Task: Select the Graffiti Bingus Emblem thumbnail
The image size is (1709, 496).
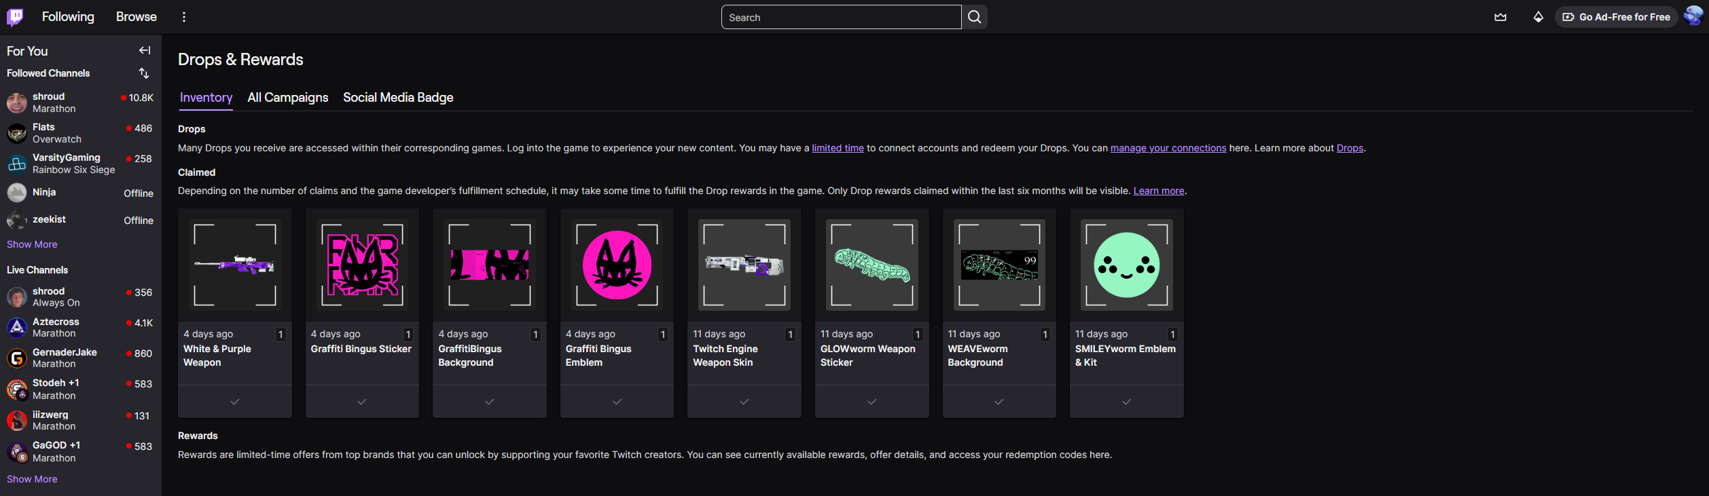Action: click(617, 265)
